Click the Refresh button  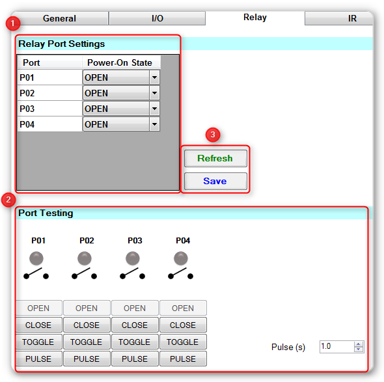click(215, 158)
